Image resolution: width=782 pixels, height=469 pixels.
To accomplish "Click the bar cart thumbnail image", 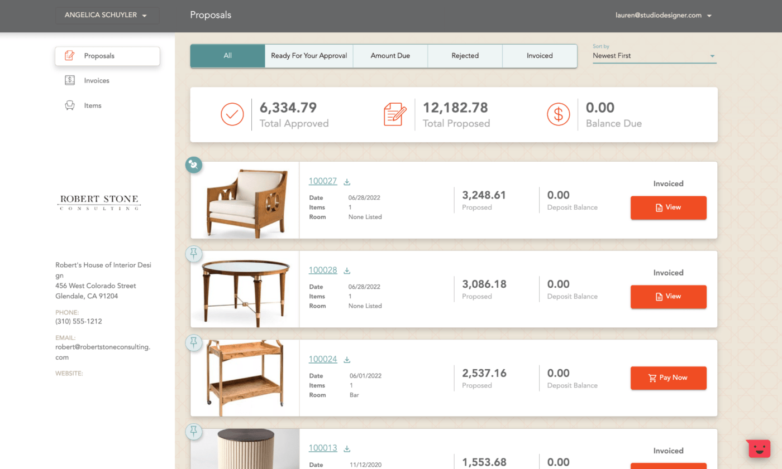I will (245, 378).
